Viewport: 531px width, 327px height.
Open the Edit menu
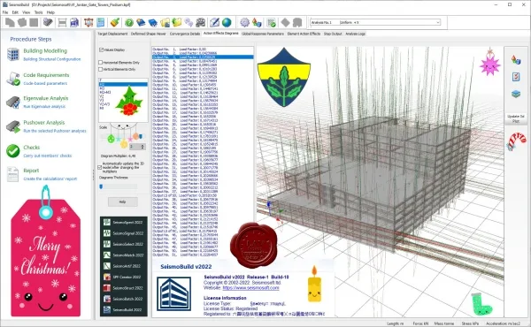pyautogui.click(x=15, y=12)
